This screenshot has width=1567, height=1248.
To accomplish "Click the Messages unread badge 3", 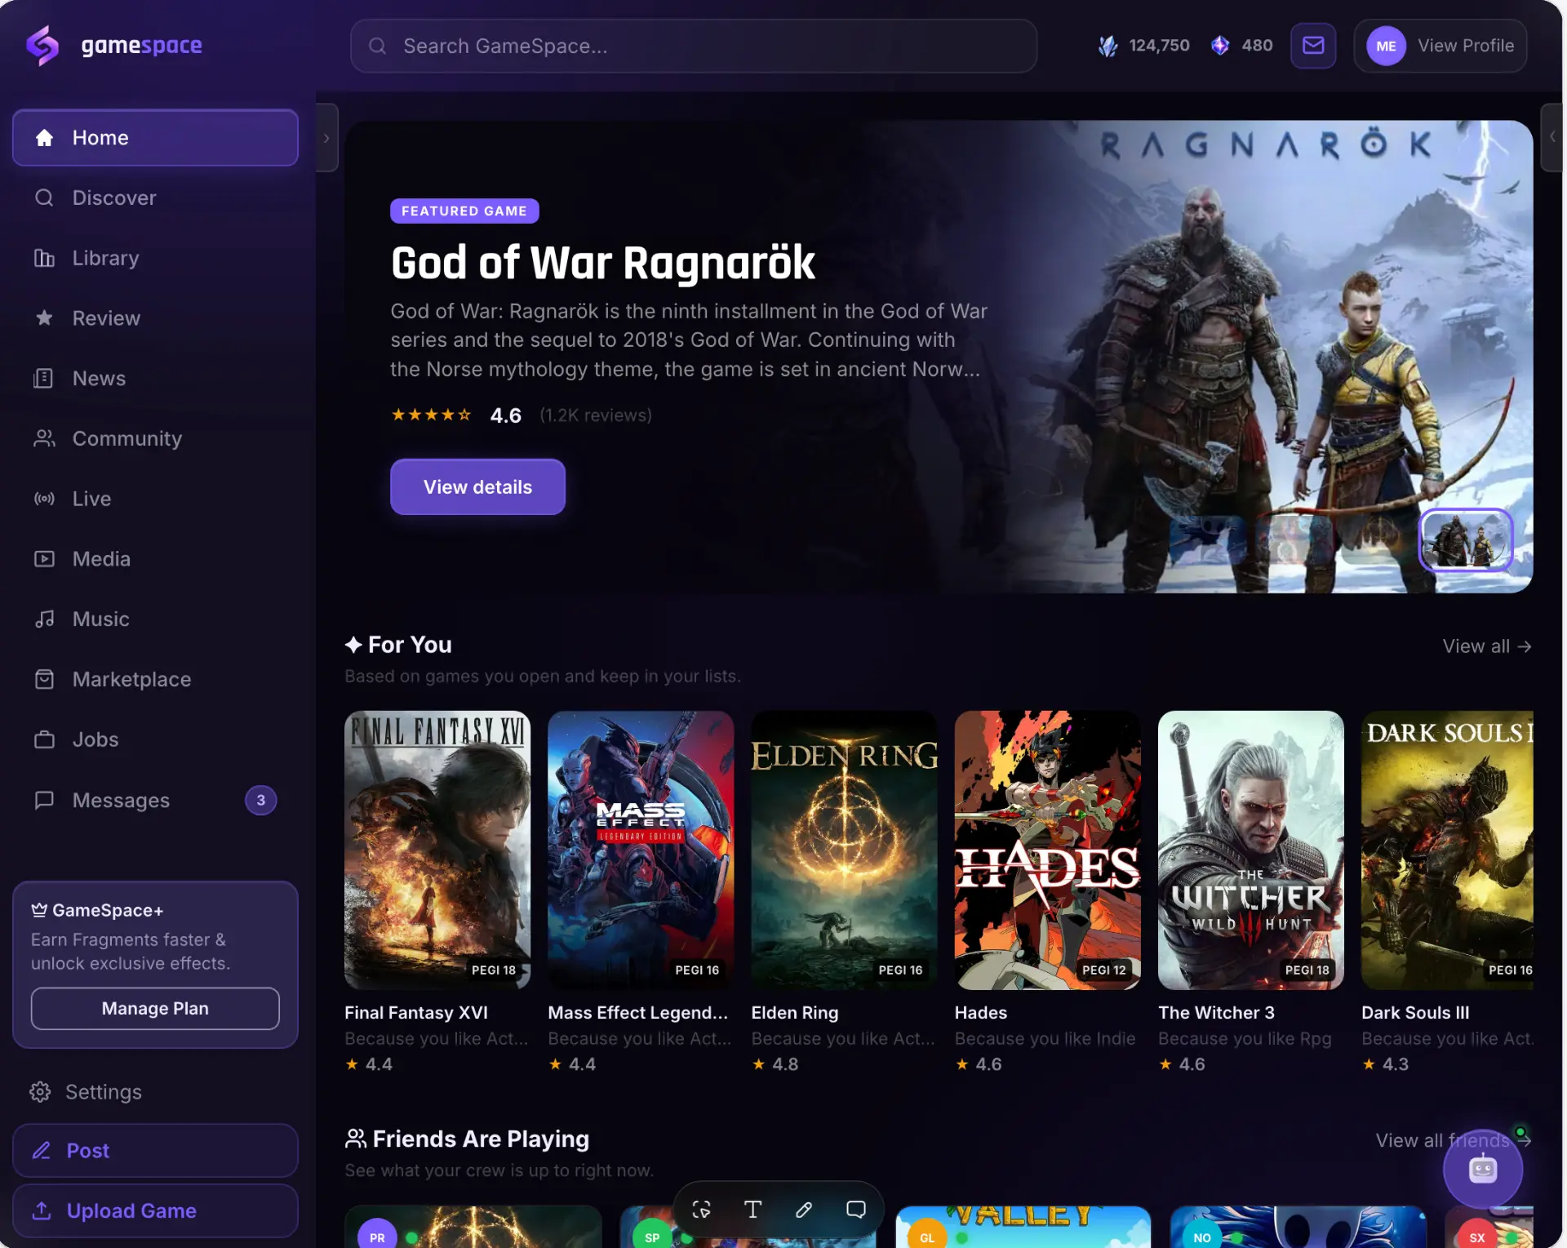I will (x=260, y=800).
